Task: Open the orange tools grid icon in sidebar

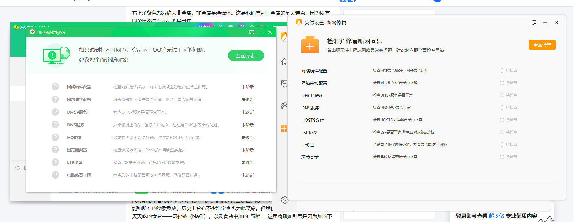Action: coord(285,128)
